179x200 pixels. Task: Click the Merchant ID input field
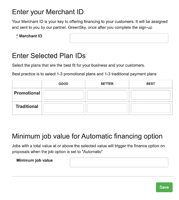[x=119, y=38]
